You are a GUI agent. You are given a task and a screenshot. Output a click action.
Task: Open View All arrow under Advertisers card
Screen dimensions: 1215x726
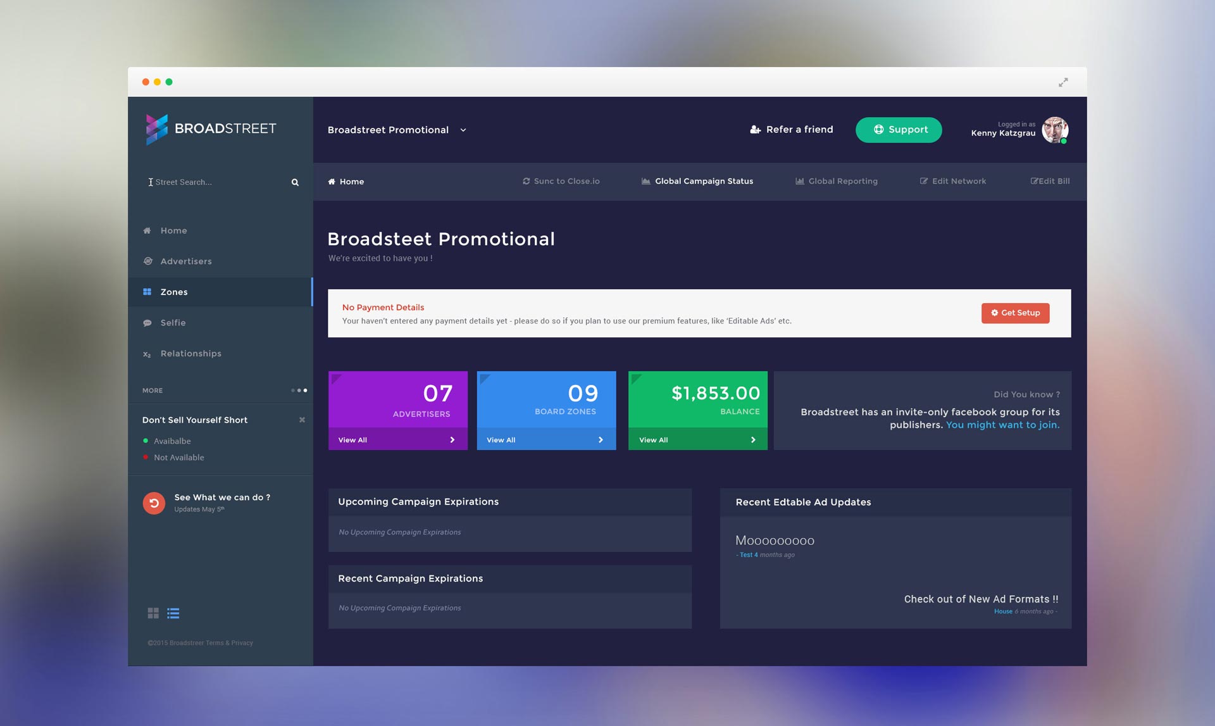click(452, 440)
